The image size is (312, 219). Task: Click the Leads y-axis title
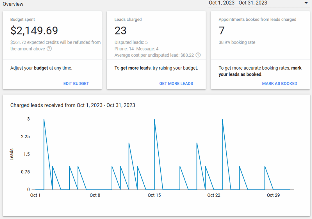coord(12,154)
